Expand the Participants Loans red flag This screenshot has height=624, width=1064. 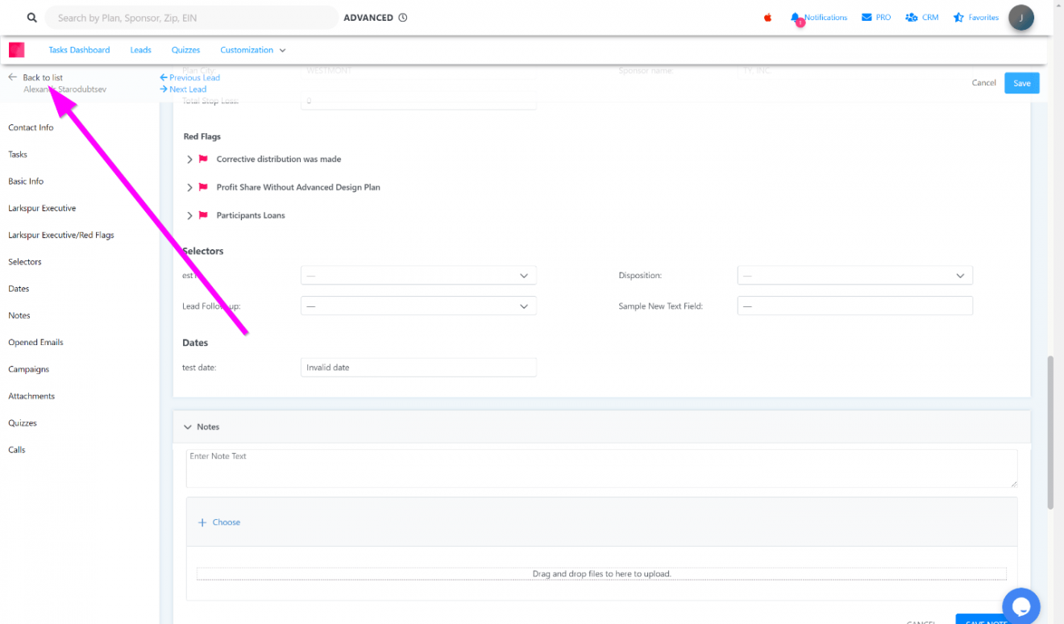tap(190, 215)
